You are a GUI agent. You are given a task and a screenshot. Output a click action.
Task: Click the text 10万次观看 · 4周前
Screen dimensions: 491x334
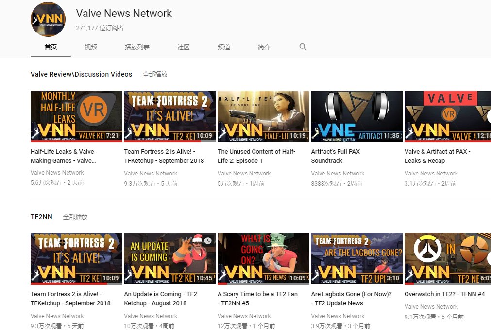coord(149,326)
